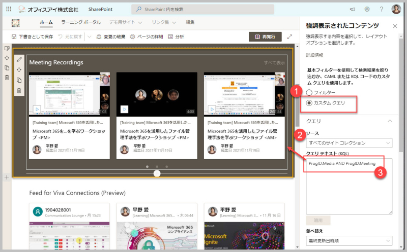Image resolution: width=407 pixels, height=252 pixels.
Task: Select the フィルター radio button
Action: coord(309,92)
